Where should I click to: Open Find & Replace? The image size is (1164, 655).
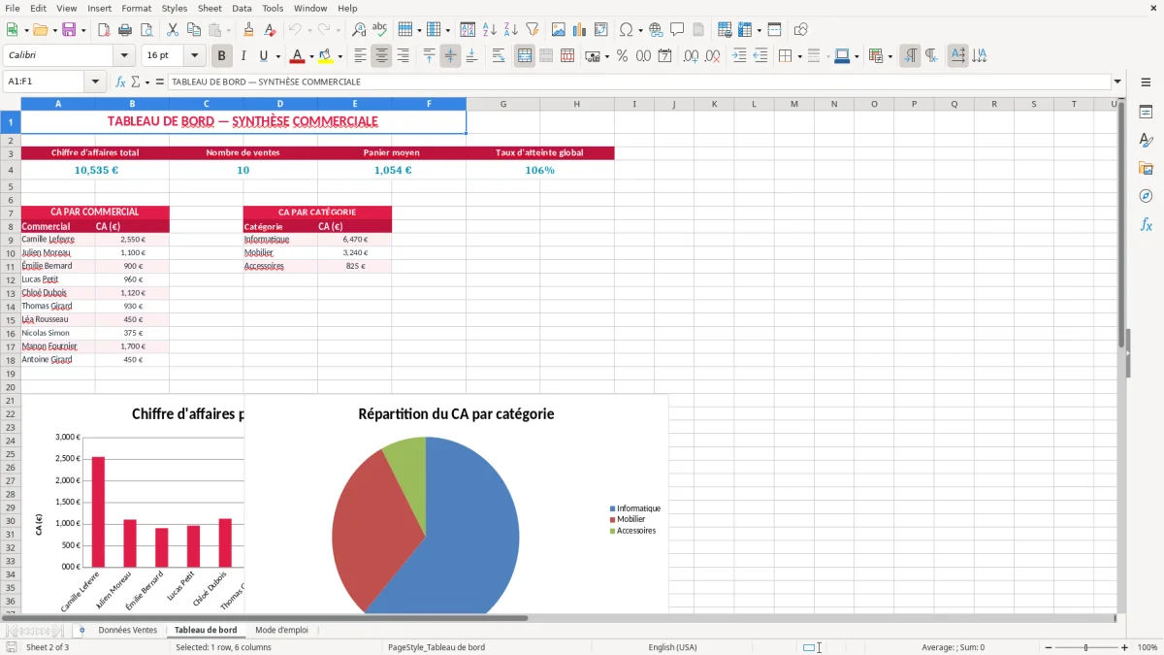[359, 29]
